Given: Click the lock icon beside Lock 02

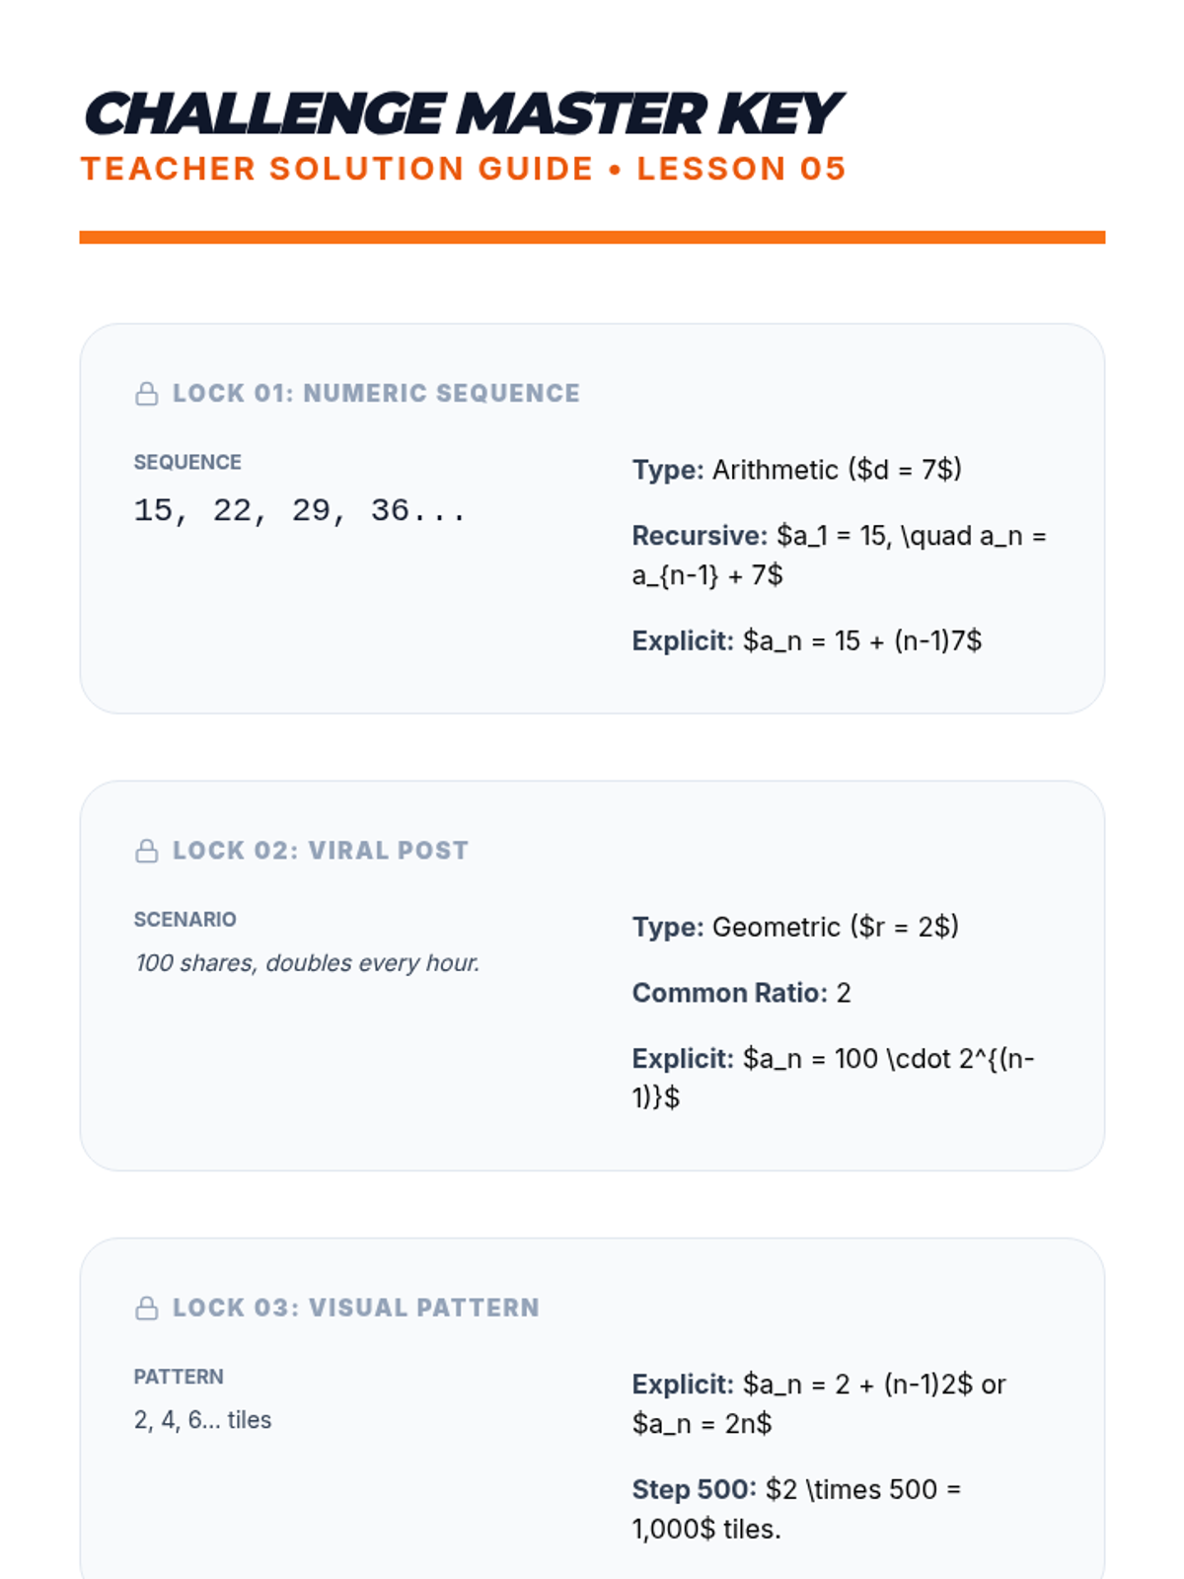Looking at the screenshot, I should click(x=146, y=851).
